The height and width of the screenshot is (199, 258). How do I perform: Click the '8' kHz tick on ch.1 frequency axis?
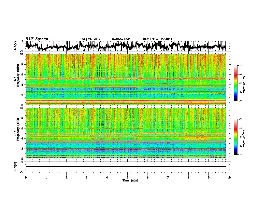pyautogui.click(x=23, y=64)
